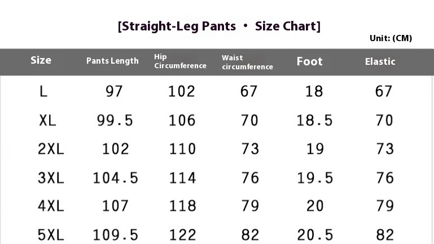Click the 4XL size row label
The height and width of the screenshot is (244, 434).
(51, 206)
